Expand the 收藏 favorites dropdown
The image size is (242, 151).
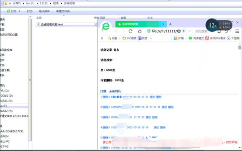tap(119, 38)
